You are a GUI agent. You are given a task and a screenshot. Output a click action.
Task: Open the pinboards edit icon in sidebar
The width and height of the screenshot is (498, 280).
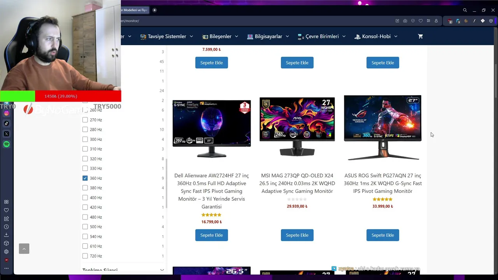tap(6, 219)
